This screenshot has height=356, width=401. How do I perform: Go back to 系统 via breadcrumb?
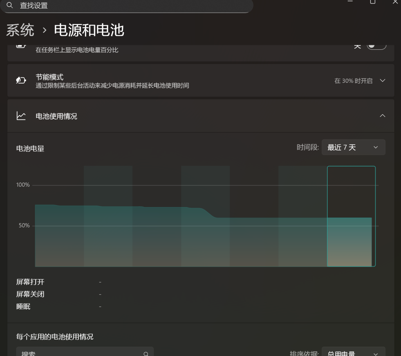(20, 30)
